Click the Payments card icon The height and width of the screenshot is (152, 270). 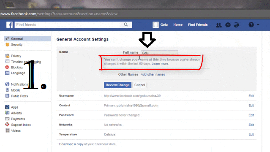tap(7, 119)
